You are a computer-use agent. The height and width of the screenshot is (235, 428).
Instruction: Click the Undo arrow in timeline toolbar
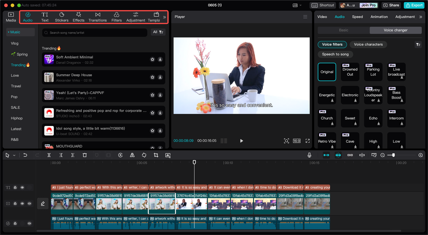(25, 155)
